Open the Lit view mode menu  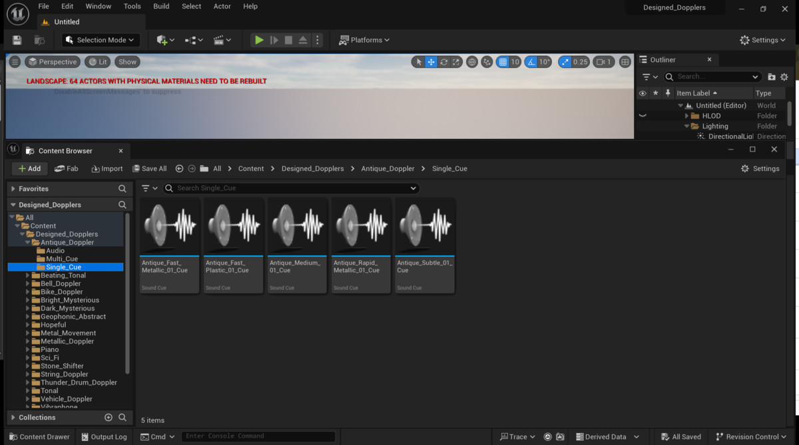[x=98, y=62]
